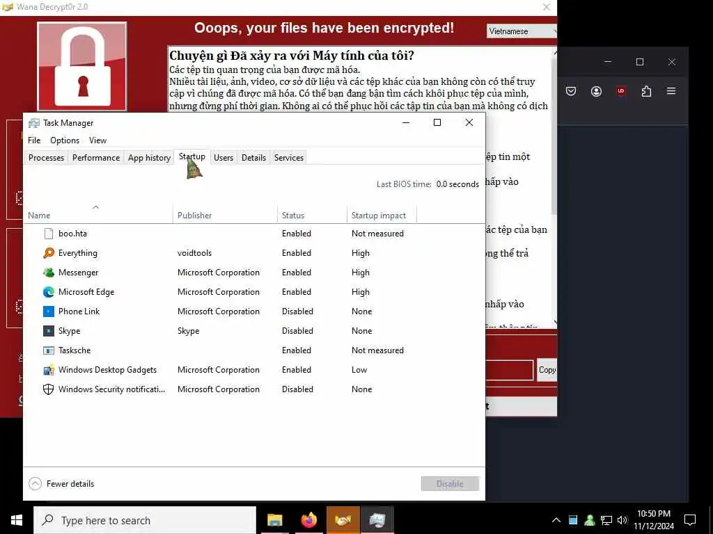Click the uBlock Origin extension icon

pos(621,91)
